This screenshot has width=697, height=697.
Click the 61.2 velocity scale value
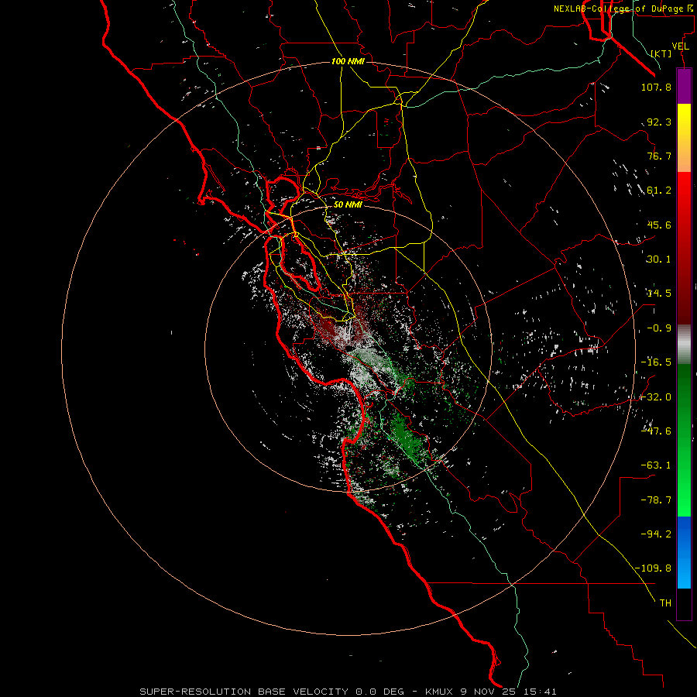[x=659, y=191]
